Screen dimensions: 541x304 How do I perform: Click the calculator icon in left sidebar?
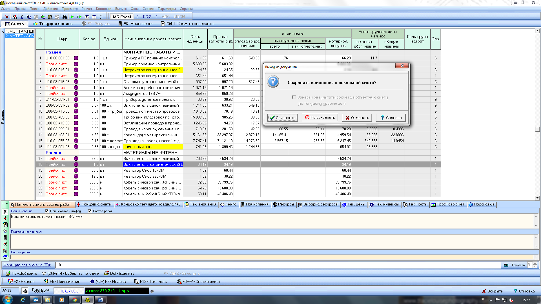pos(5,238)
